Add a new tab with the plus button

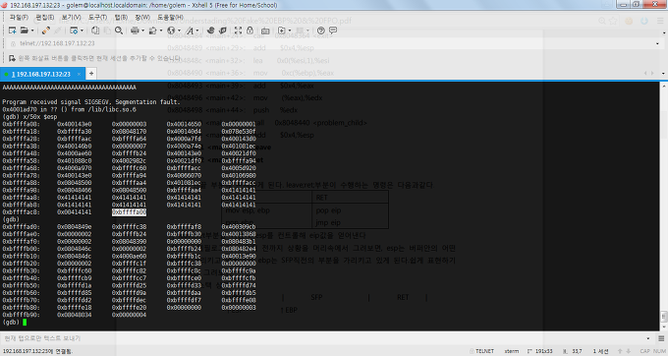point(91,74)
